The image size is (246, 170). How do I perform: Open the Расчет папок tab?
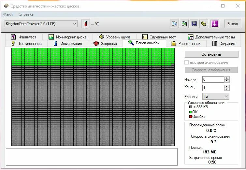186,43
